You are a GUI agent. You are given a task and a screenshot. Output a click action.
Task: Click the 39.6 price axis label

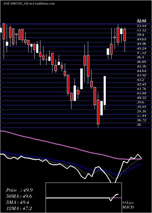(140, 102)
